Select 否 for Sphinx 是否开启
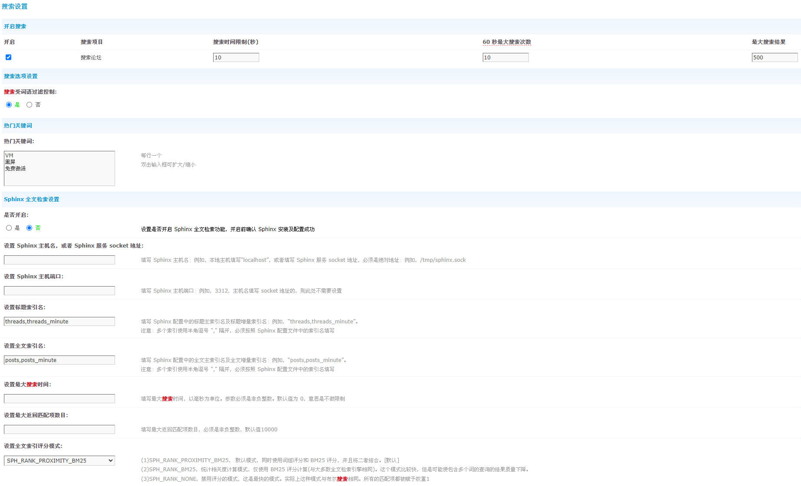 [x=29, y=228]
